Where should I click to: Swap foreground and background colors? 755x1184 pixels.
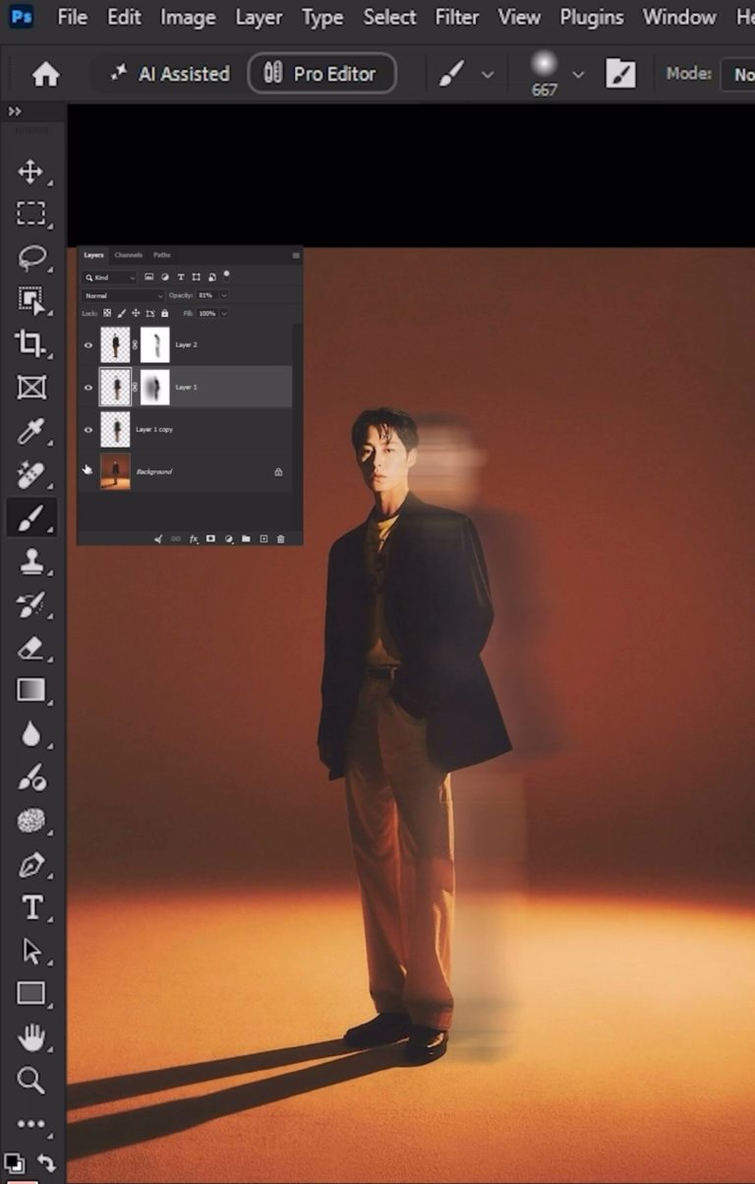(46, 1163)
